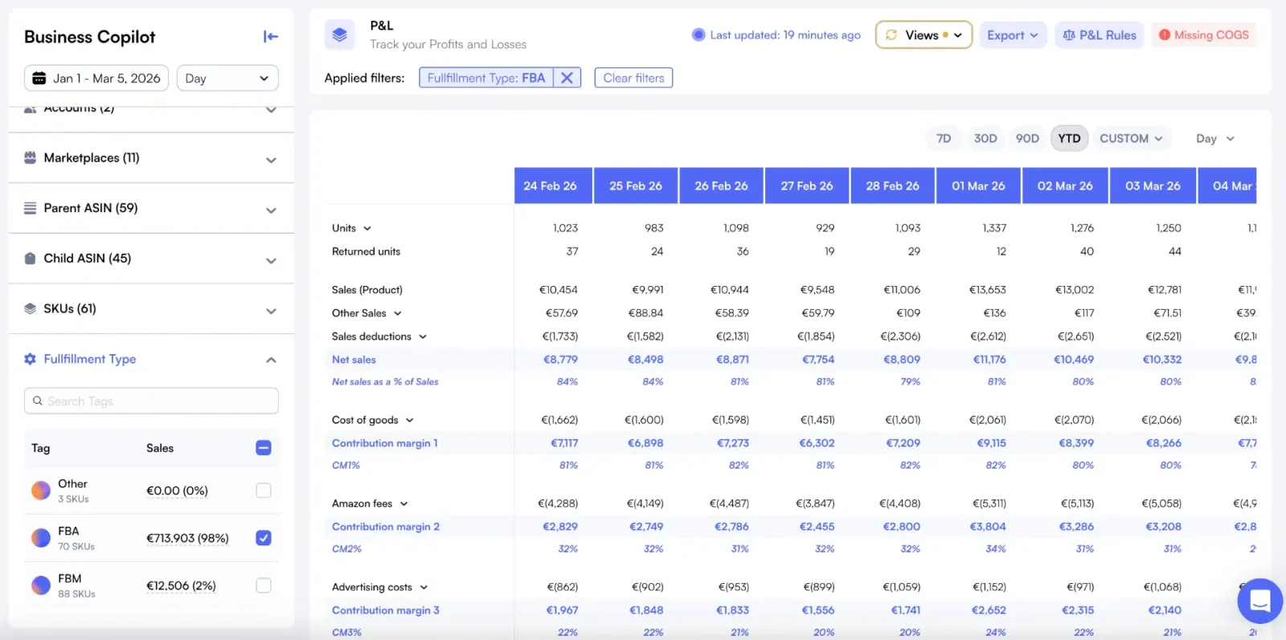Select the 90D time range tab
Screen dimensions: 1286x640
(1027, 138)
